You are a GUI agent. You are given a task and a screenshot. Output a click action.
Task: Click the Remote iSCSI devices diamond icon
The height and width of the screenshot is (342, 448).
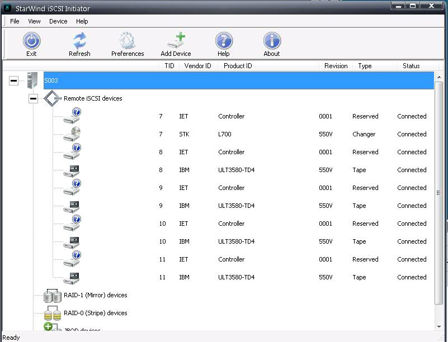click(x=53, y=98)
